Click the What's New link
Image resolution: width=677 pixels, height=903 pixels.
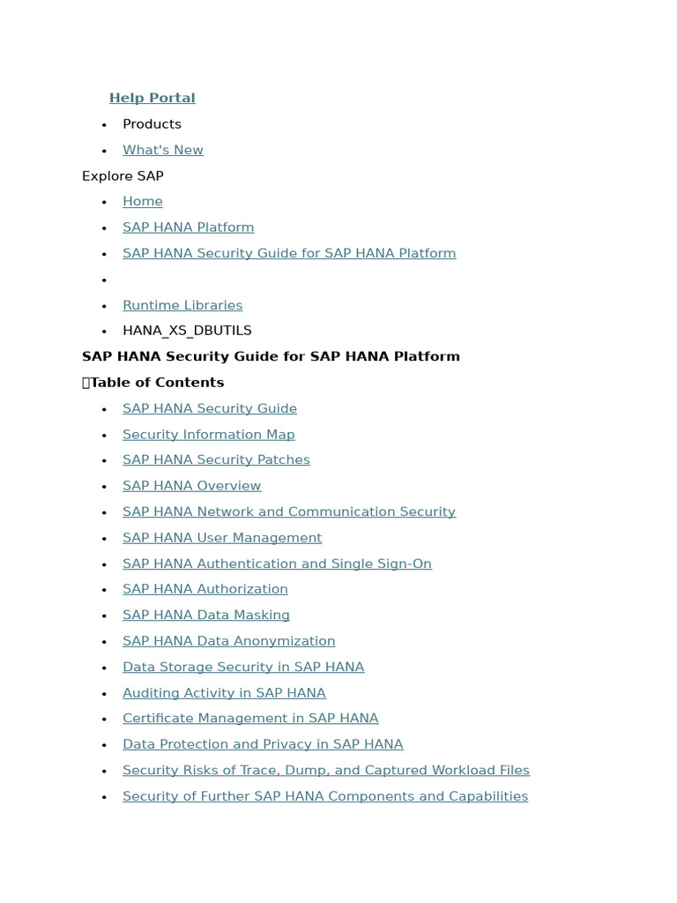click(163, 150)
